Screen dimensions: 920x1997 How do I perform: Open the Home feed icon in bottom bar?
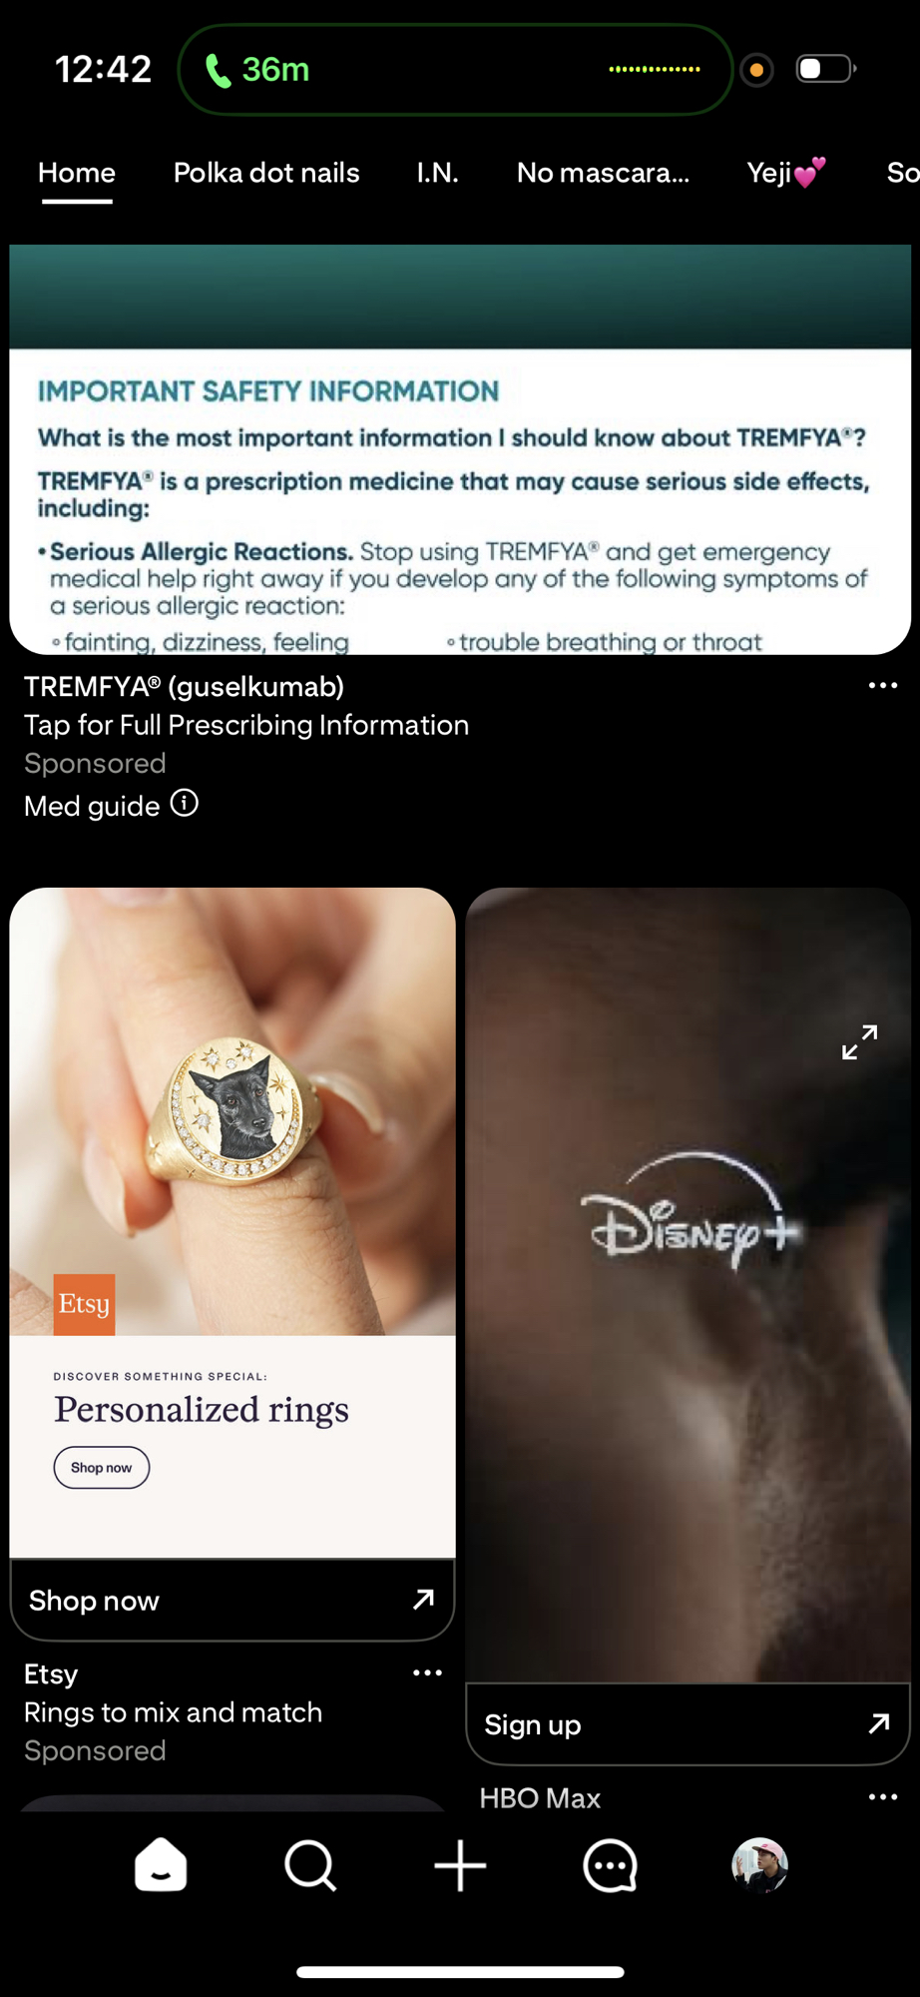coord(161,1865)
